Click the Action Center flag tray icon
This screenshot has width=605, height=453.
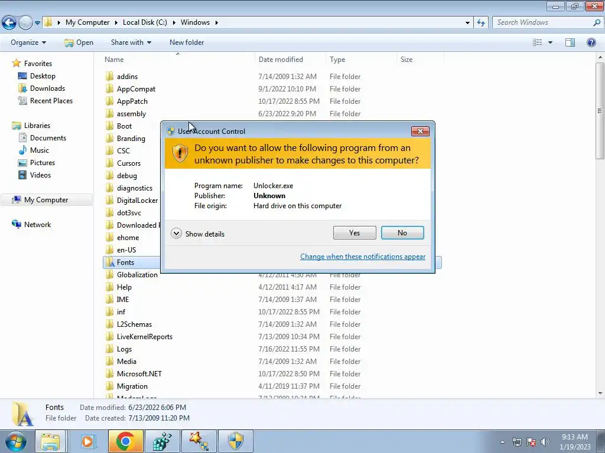click(531, 442)
